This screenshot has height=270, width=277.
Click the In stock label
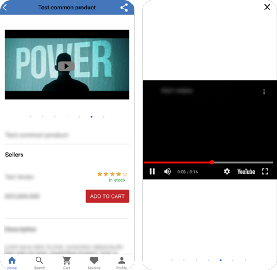117,180
